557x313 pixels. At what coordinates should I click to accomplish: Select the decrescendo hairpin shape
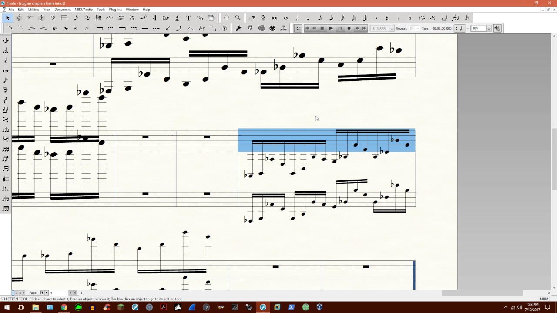pyautogui.click(x=32, y=28)
